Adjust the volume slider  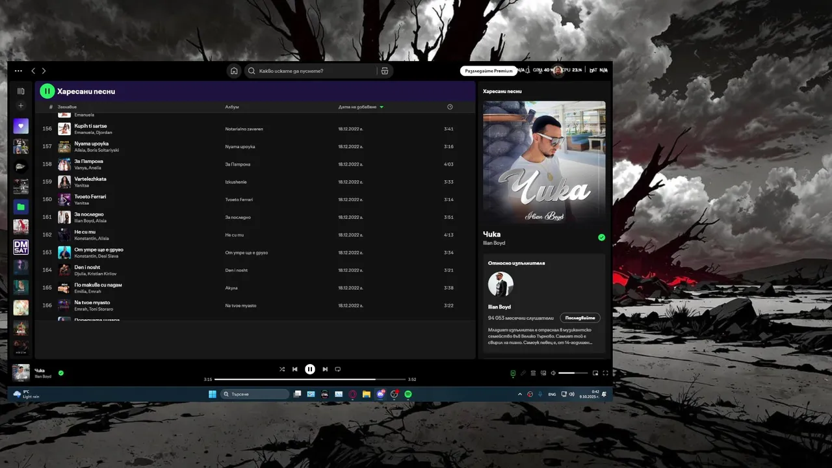[x=573, y=373]
